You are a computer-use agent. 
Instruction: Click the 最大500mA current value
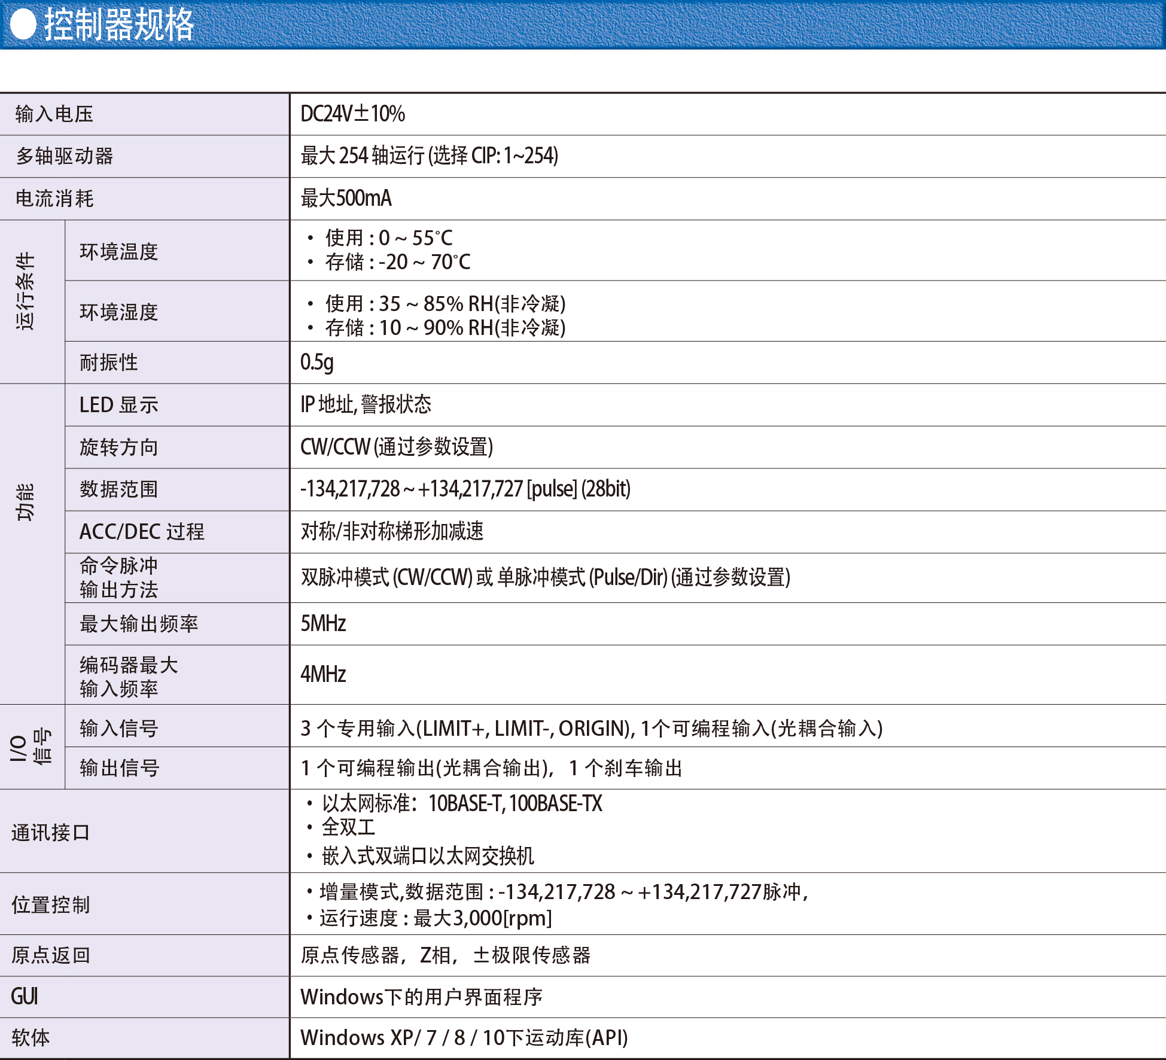tap(346, 198)
